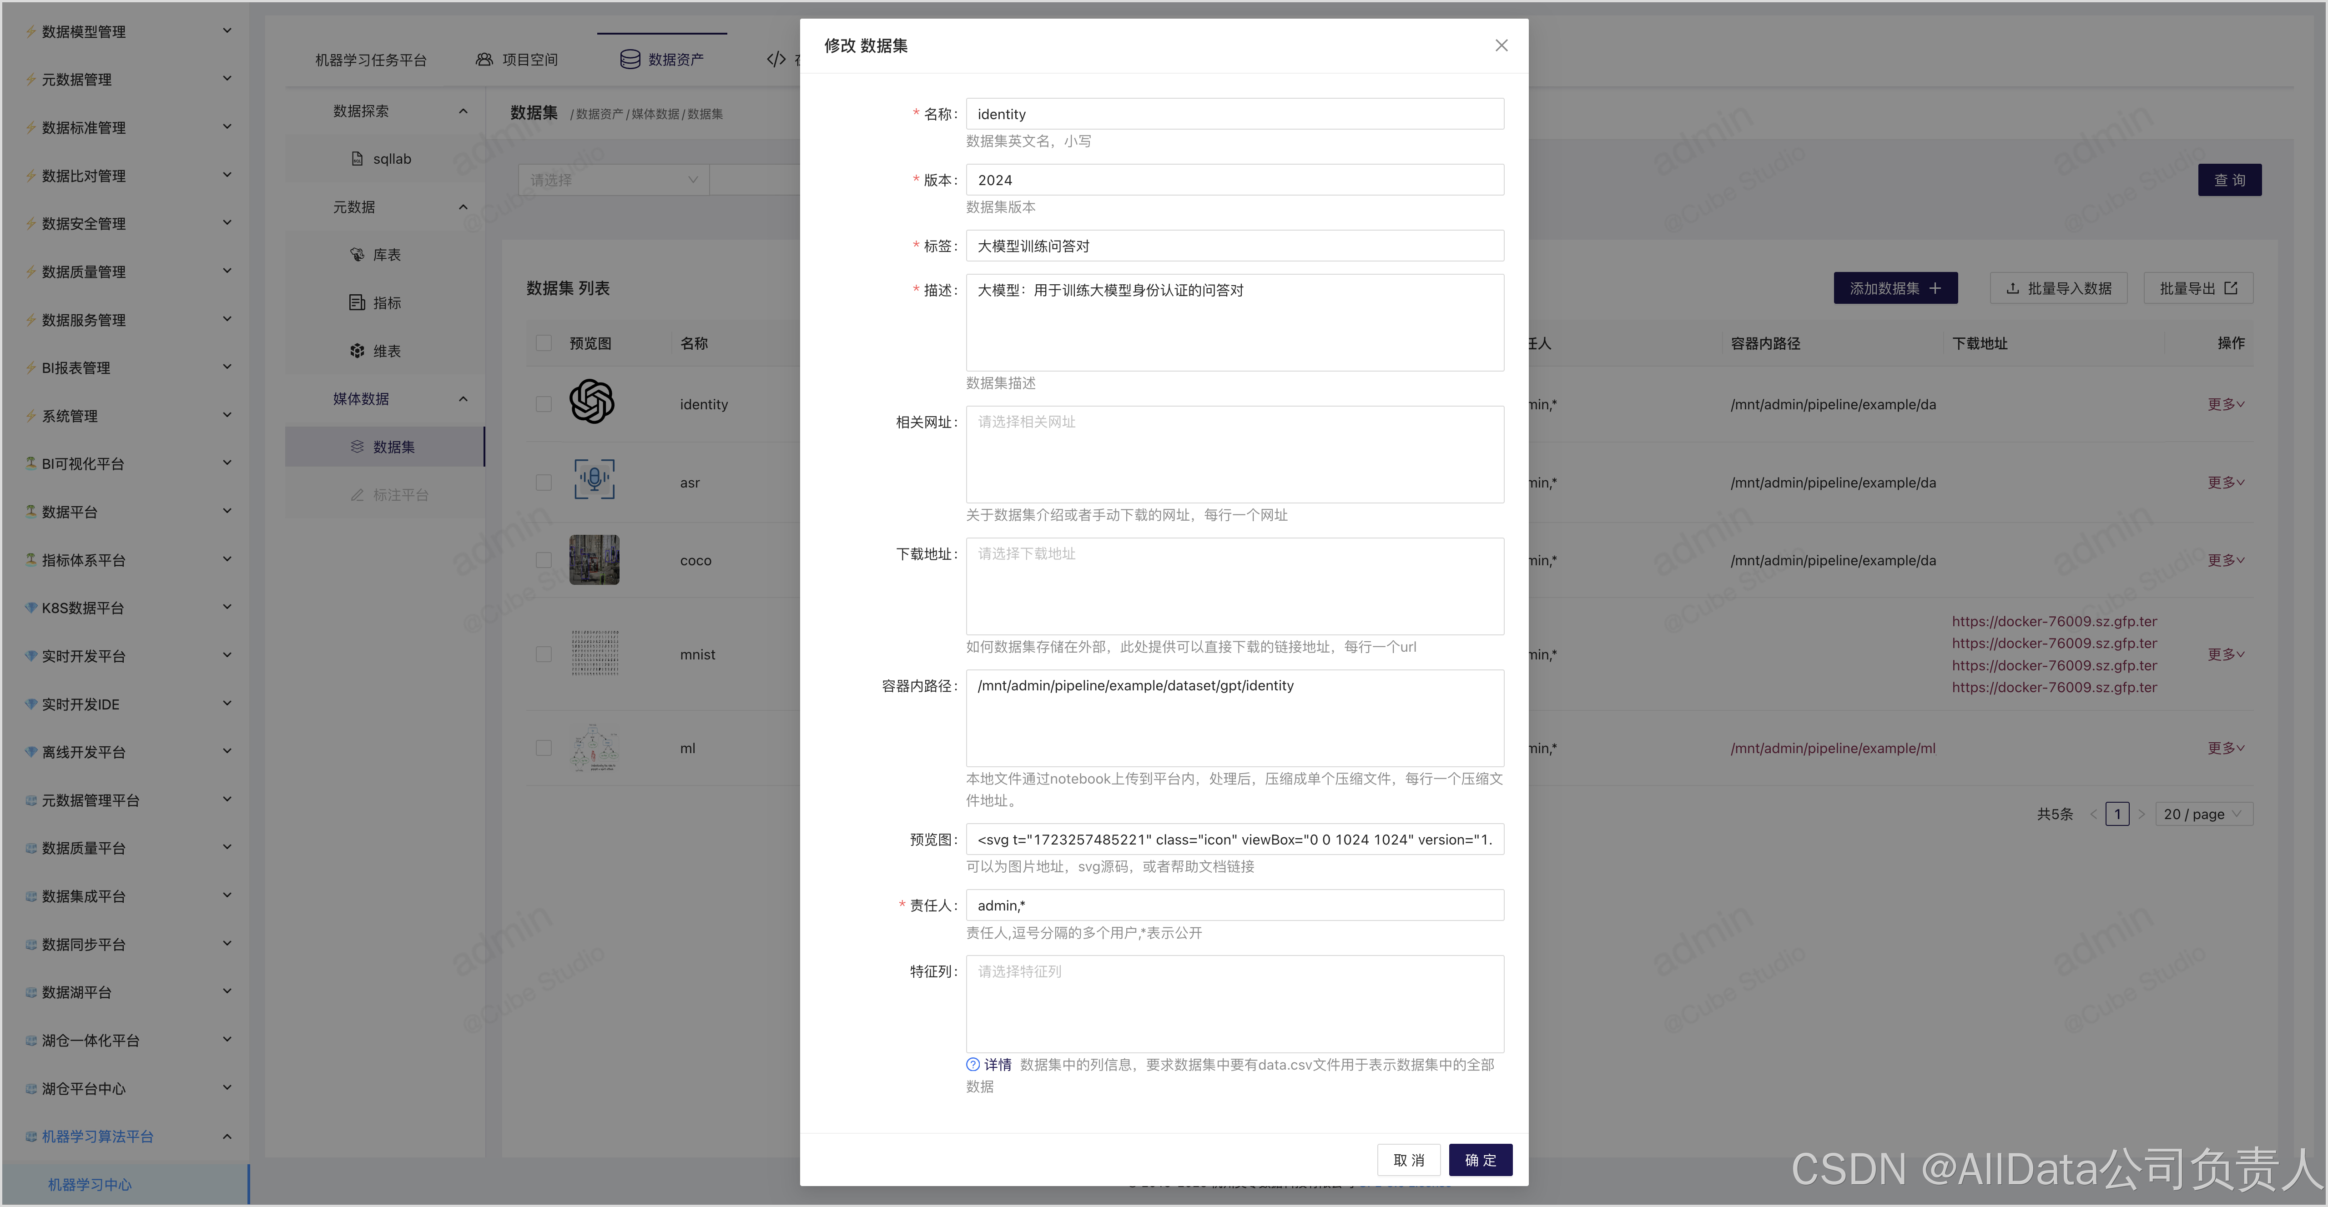2328x1207 pixels.
Task: Collapse the 元数据 section
Action: [464, 207]
